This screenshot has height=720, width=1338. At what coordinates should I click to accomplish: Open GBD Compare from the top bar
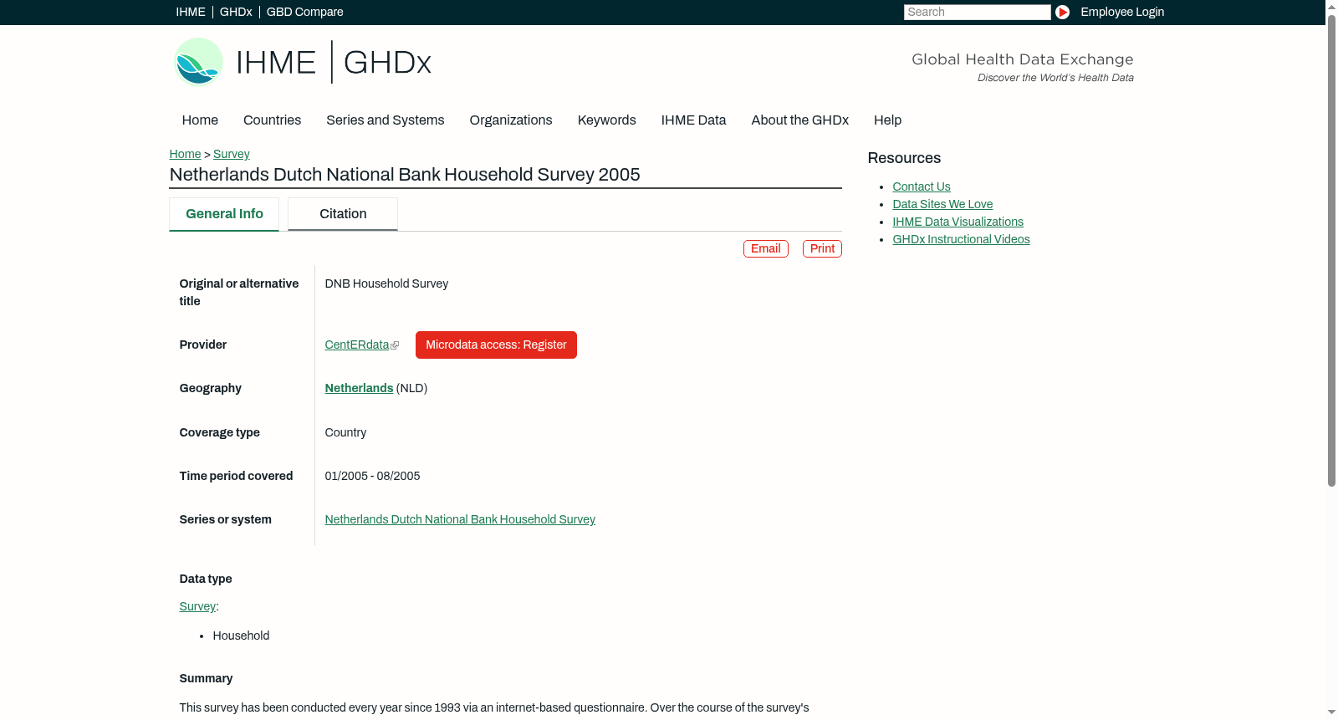(304, 12)
